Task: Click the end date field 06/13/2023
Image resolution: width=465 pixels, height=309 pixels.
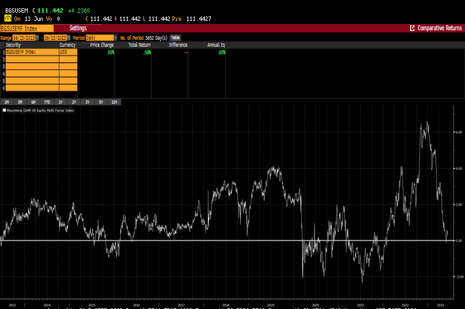Action: [56, 38]
